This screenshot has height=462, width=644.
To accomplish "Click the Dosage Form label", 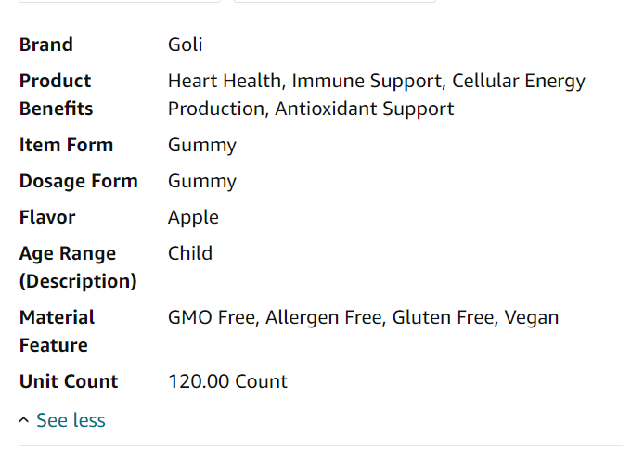I will click(x=78, y=181).
